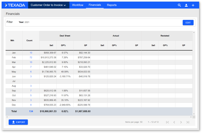Click the Texada logo
This screenshot has width=202, height=133.
(x=15, y=5)
